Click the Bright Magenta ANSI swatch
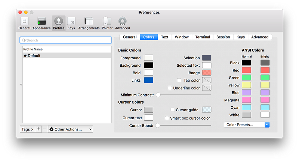The height and width of the screenshot is (161, 299). (265, 100)
